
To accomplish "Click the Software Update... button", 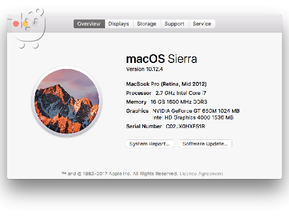I will click(205, 144).
